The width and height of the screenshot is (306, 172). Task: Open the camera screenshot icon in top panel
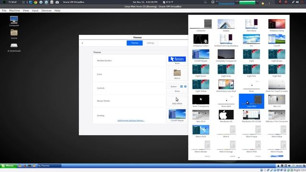[57, 2]
